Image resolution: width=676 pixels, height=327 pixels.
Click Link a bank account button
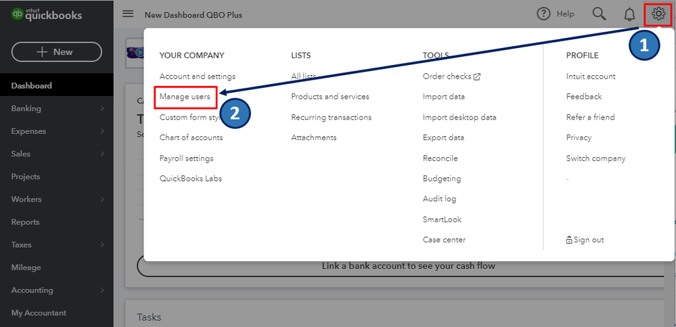coord(408,266)
